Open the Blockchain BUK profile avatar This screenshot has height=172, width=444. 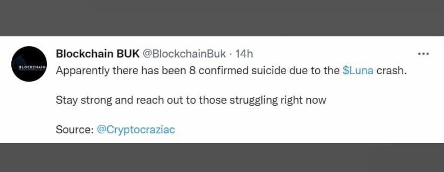coord(29,64)
